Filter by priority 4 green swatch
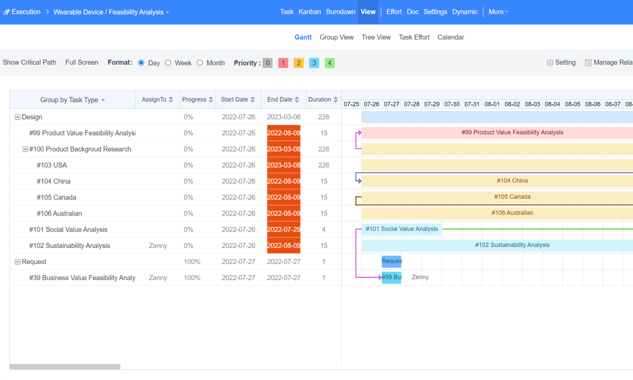The height and width of the screenshot is (380, 633). point(330,63)
